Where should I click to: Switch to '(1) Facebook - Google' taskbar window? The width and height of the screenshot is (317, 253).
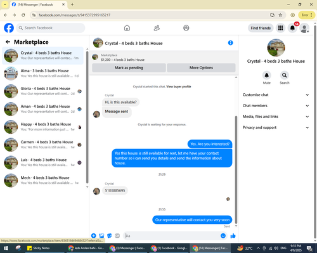(x=169, y=248)
